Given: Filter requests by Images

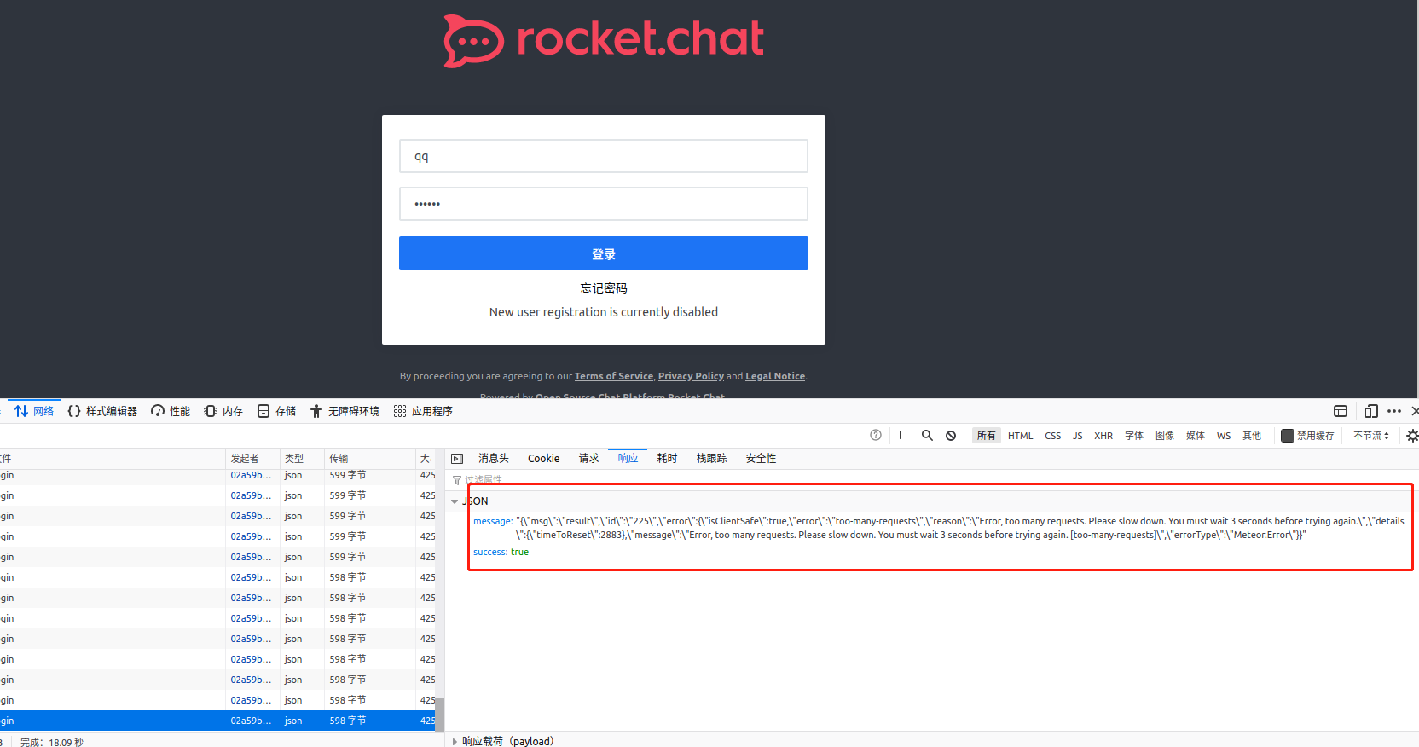Looking at the screenshot, I should click(x=1165, y=436).
